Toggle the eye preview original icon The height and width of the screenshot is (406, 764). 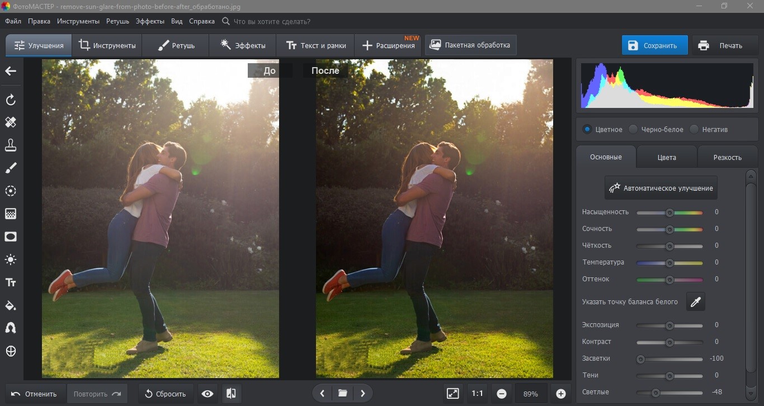point(207,394)
